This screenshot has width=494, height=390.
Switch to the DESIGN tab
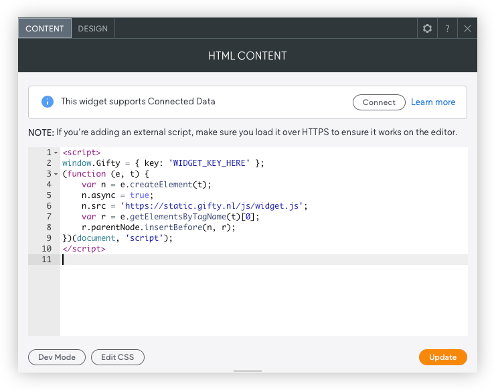(92, 28)
